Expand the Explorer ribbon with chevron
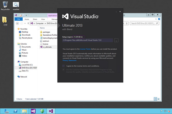The image size is (172, 114). click(x=156, y=19)
